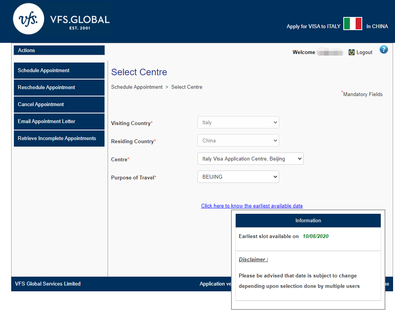
Task: Open the blue help question mark icon
Action: pyautogui.click(x=384, y=49)
